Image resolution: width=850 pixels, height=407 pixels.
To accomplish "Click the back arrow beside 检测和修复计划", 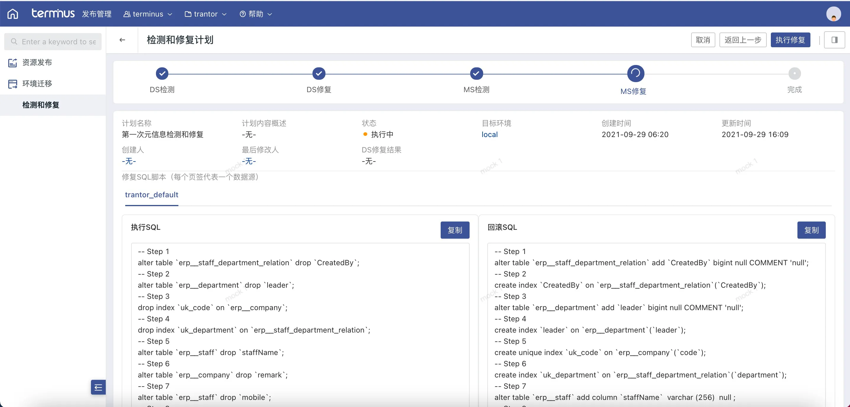I will [x=122, y=40].
